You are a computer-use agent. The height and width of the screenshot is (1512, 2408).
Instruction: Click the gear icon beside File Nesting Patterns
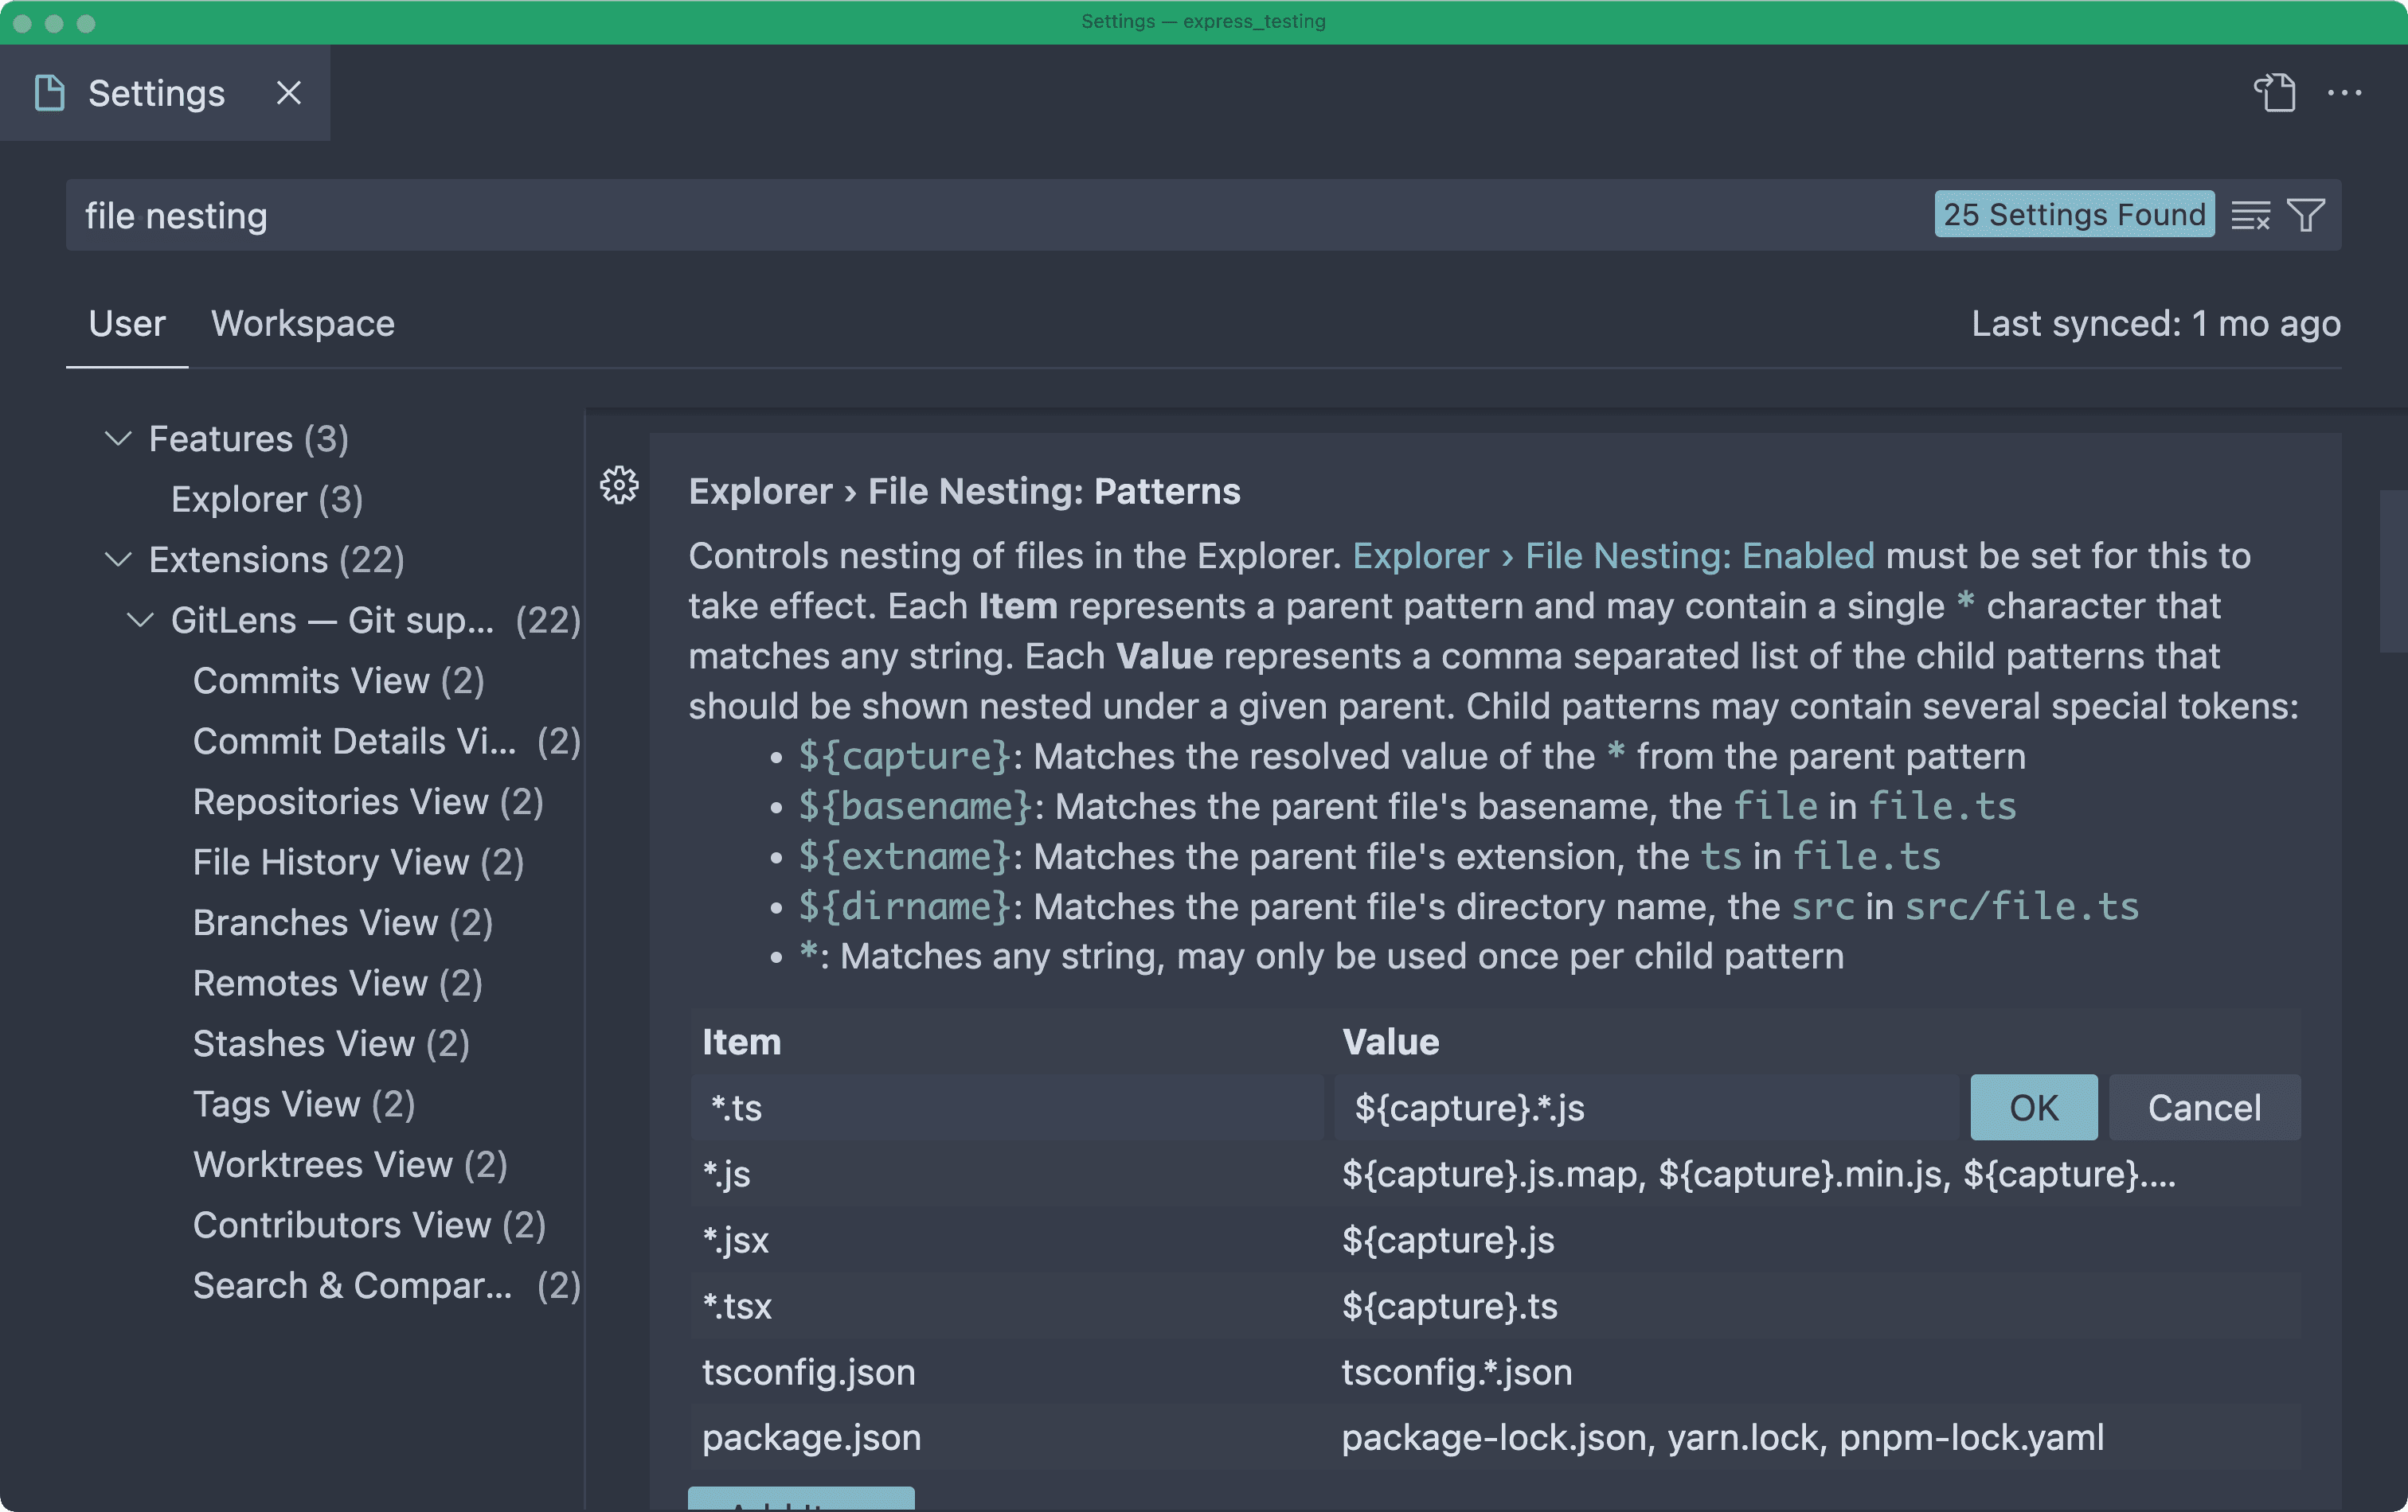point(619,485)
